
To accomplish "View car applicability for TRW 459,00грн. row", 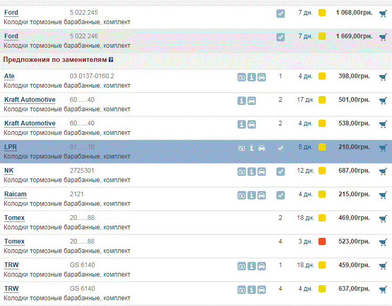I will [262, 266].
